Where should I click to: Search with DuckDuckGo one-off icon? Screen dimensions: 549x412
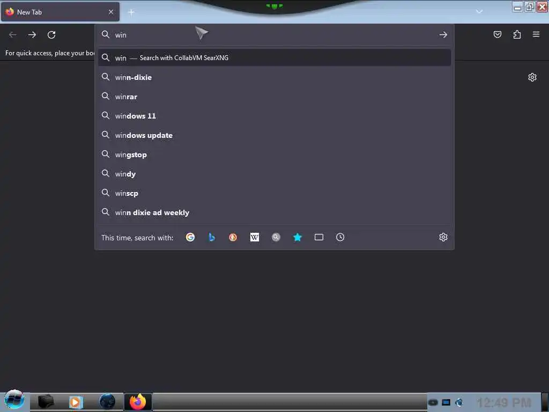(x=233, y=237)
